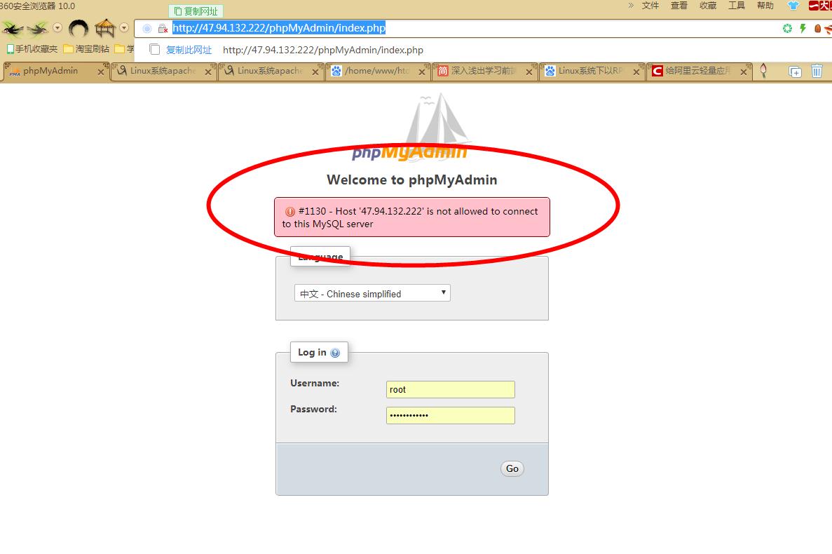Screen dimensions: 832x554
Task: Click the #1130 host not allowed message
Action: point(411,217)
